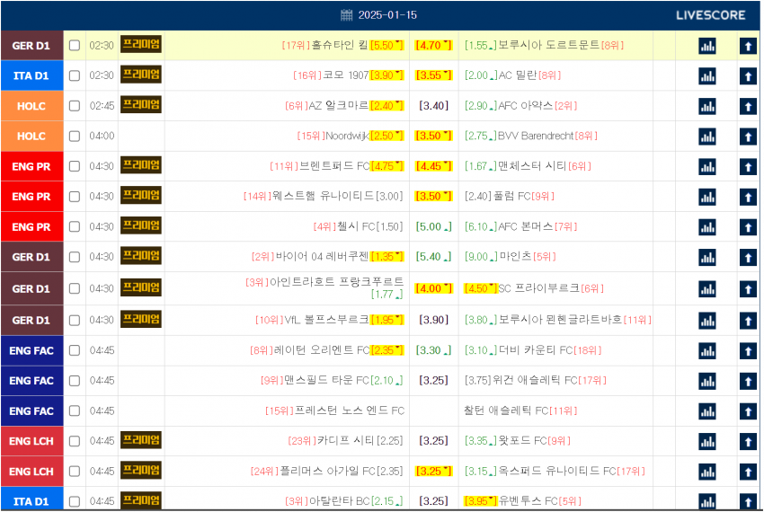
Task: Click up-arrow icon on 플리머스 아가일 row
Action: [x=748, y=472]
